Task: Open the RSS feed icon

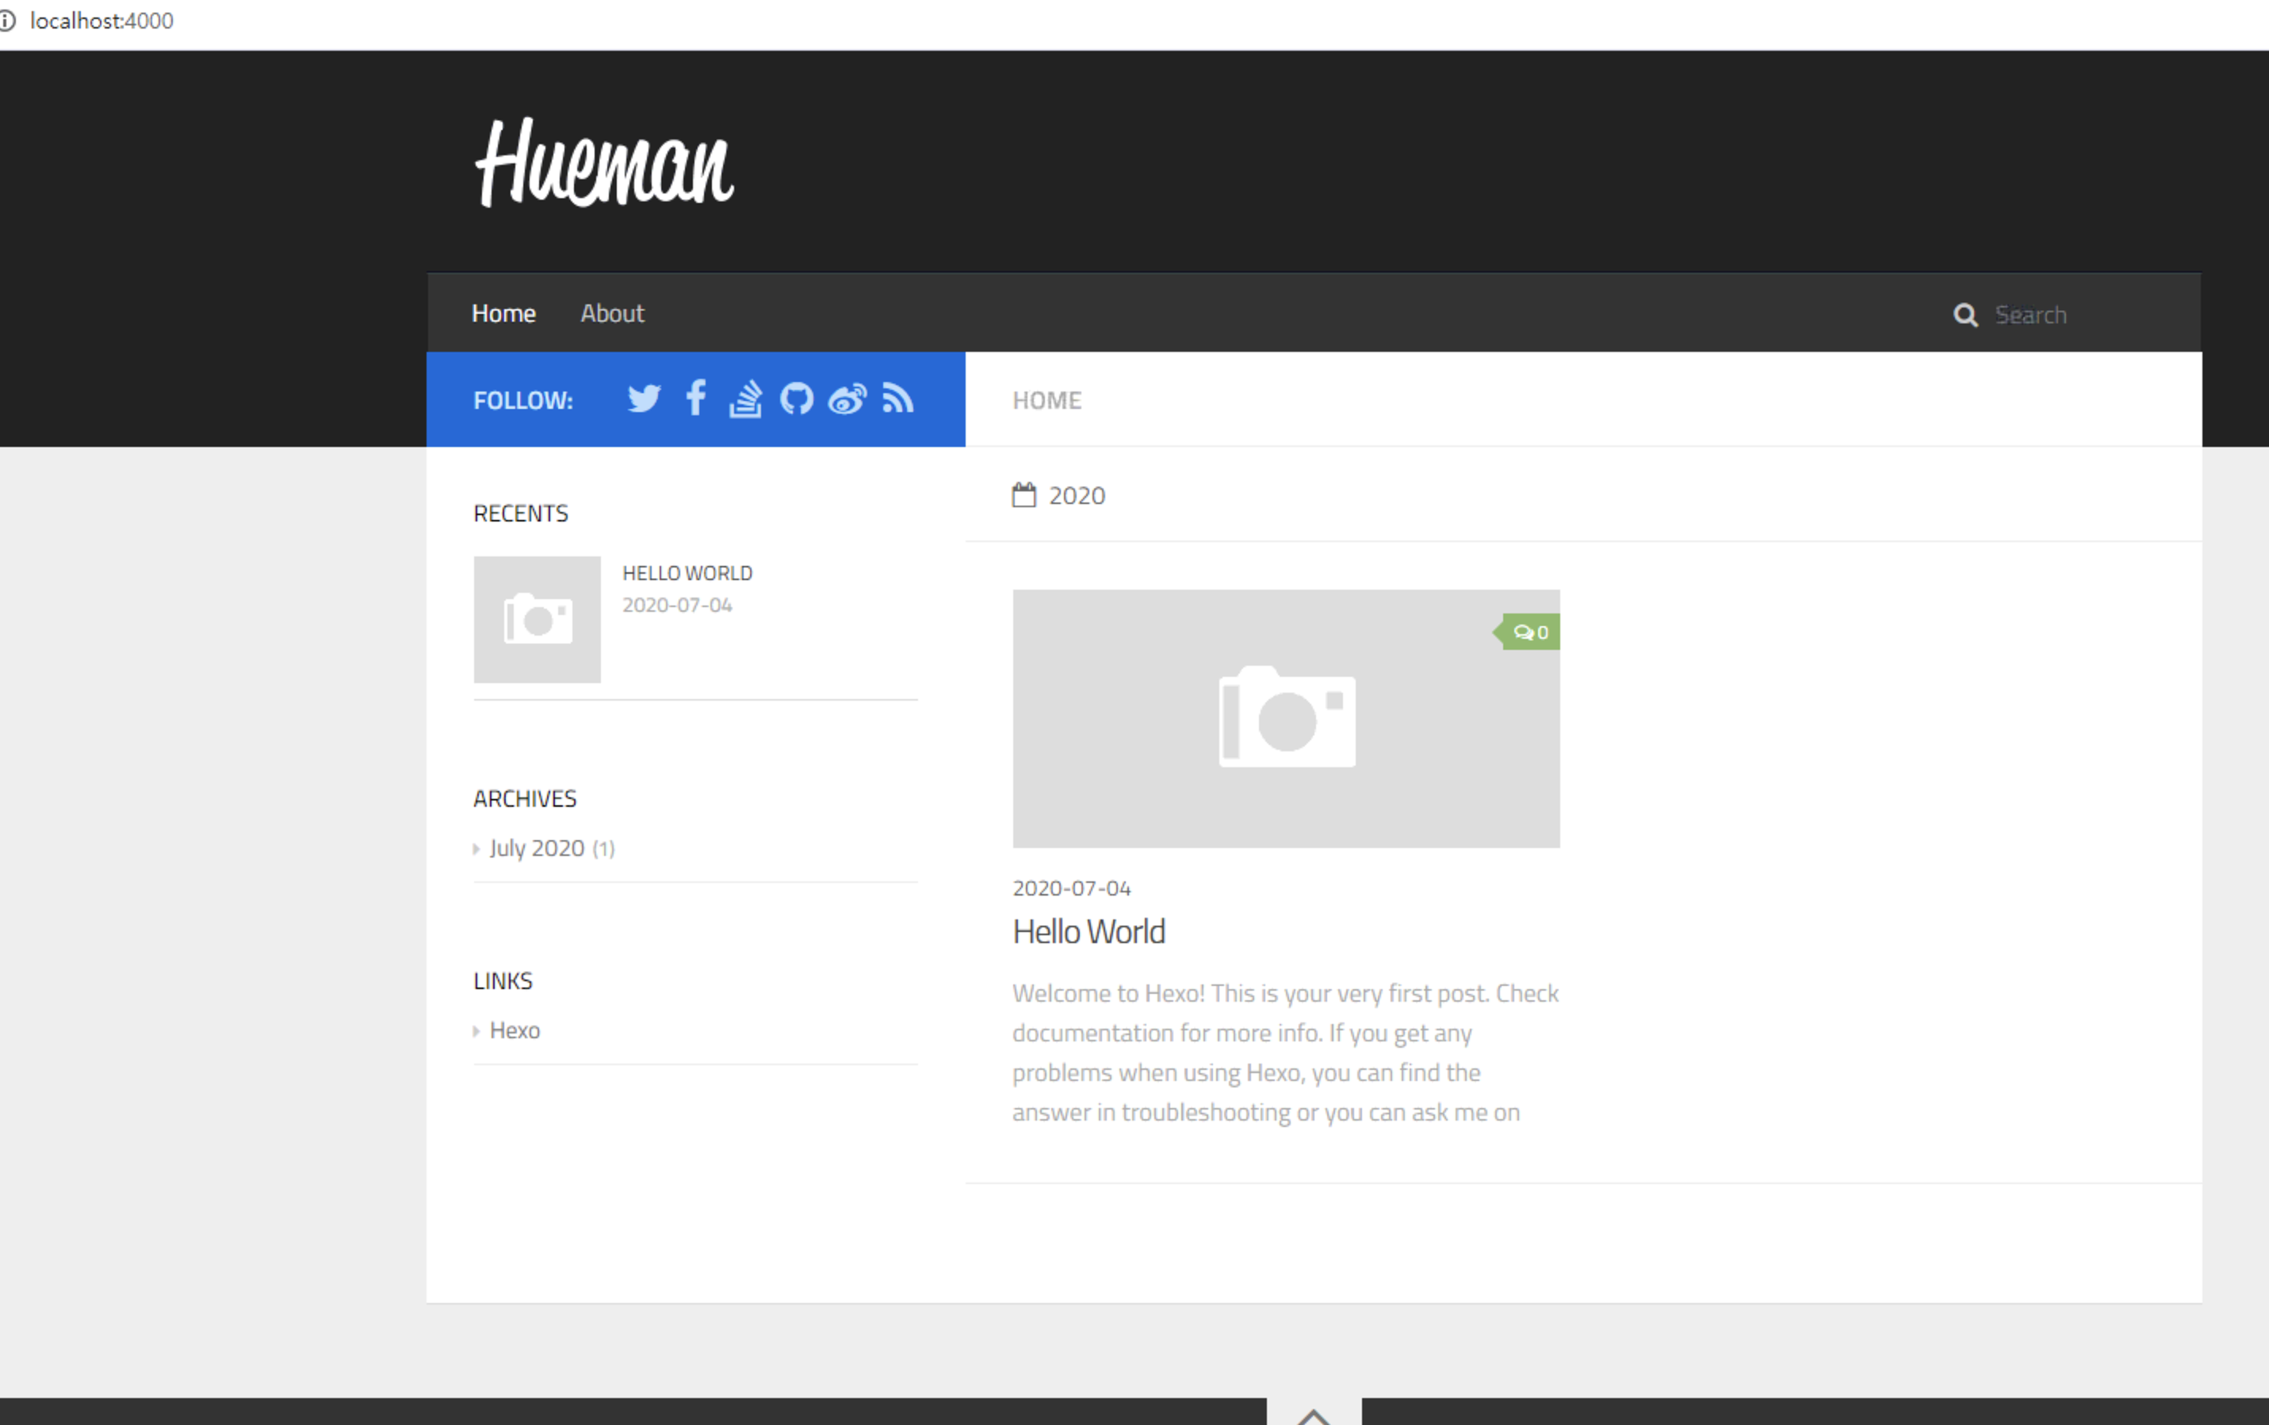Action: pos(897,399)
